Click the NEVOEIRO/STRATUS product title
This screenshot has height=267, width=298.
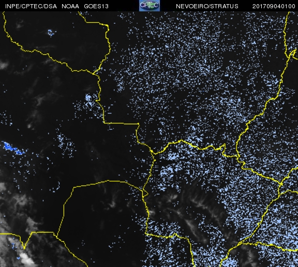[x=207, y=6]
